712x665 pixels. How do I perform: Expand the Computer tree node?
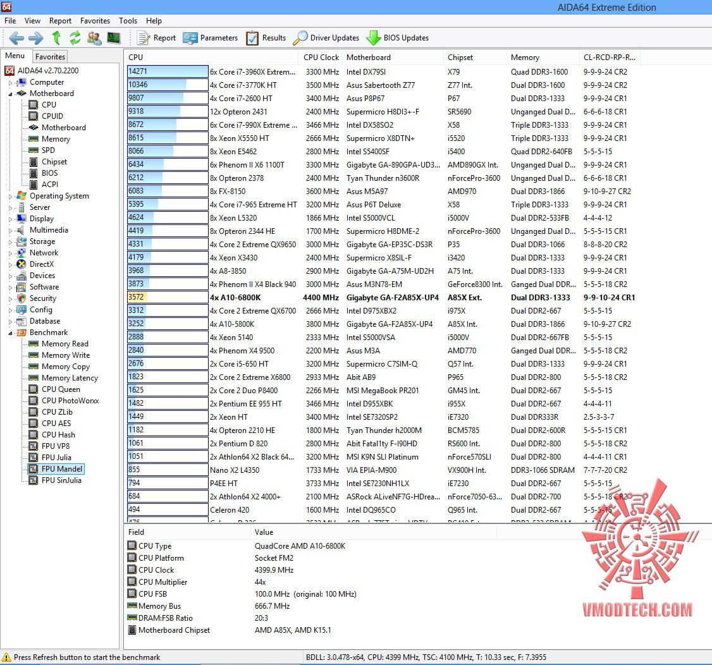(x=11, y=83)
